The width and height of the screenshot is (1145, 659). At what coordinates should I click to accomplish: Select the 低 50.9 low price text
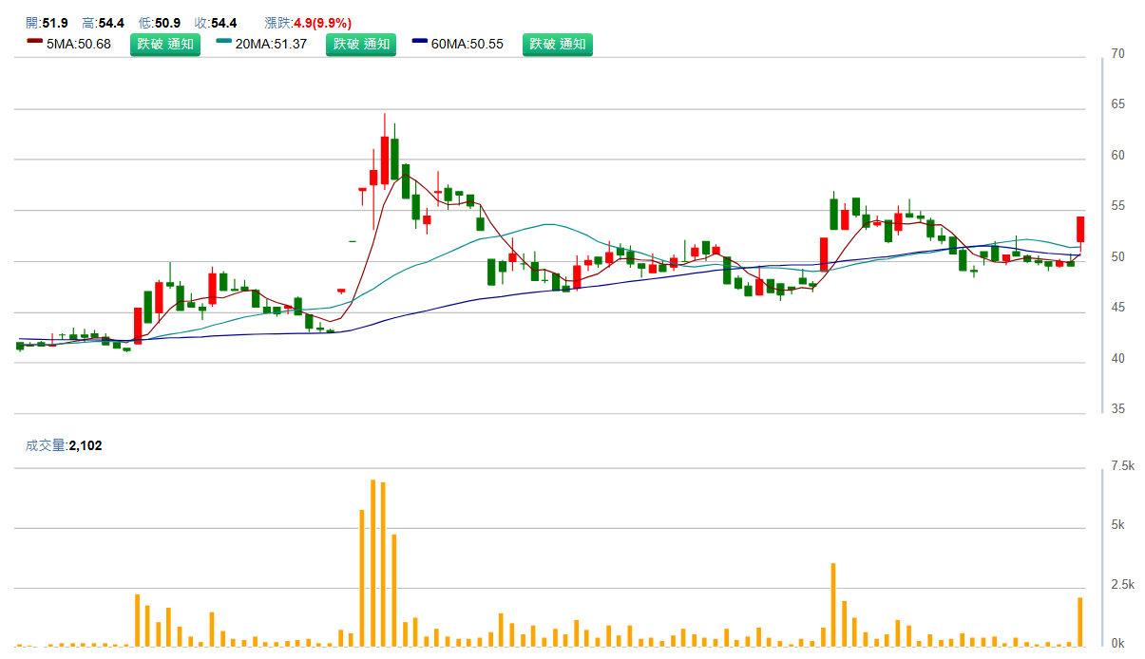[160, 23]
